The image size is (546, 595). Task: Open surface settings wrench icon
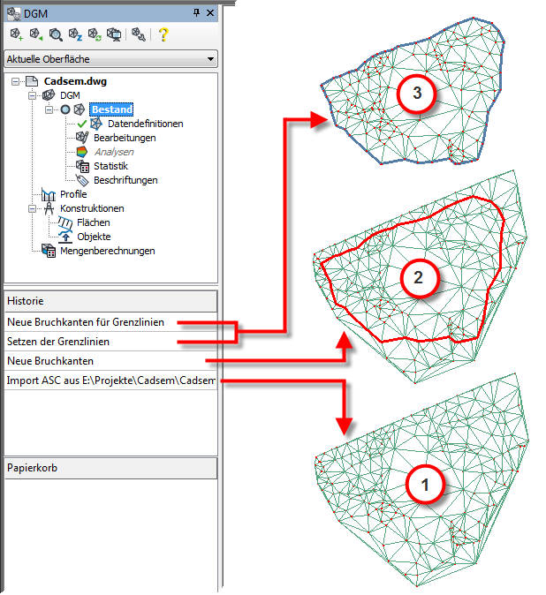(139, 34)
